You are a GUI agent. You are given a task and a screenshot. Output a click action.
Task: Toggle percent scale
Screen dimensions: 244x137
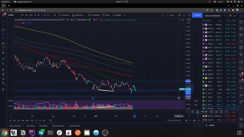[190, 121]
